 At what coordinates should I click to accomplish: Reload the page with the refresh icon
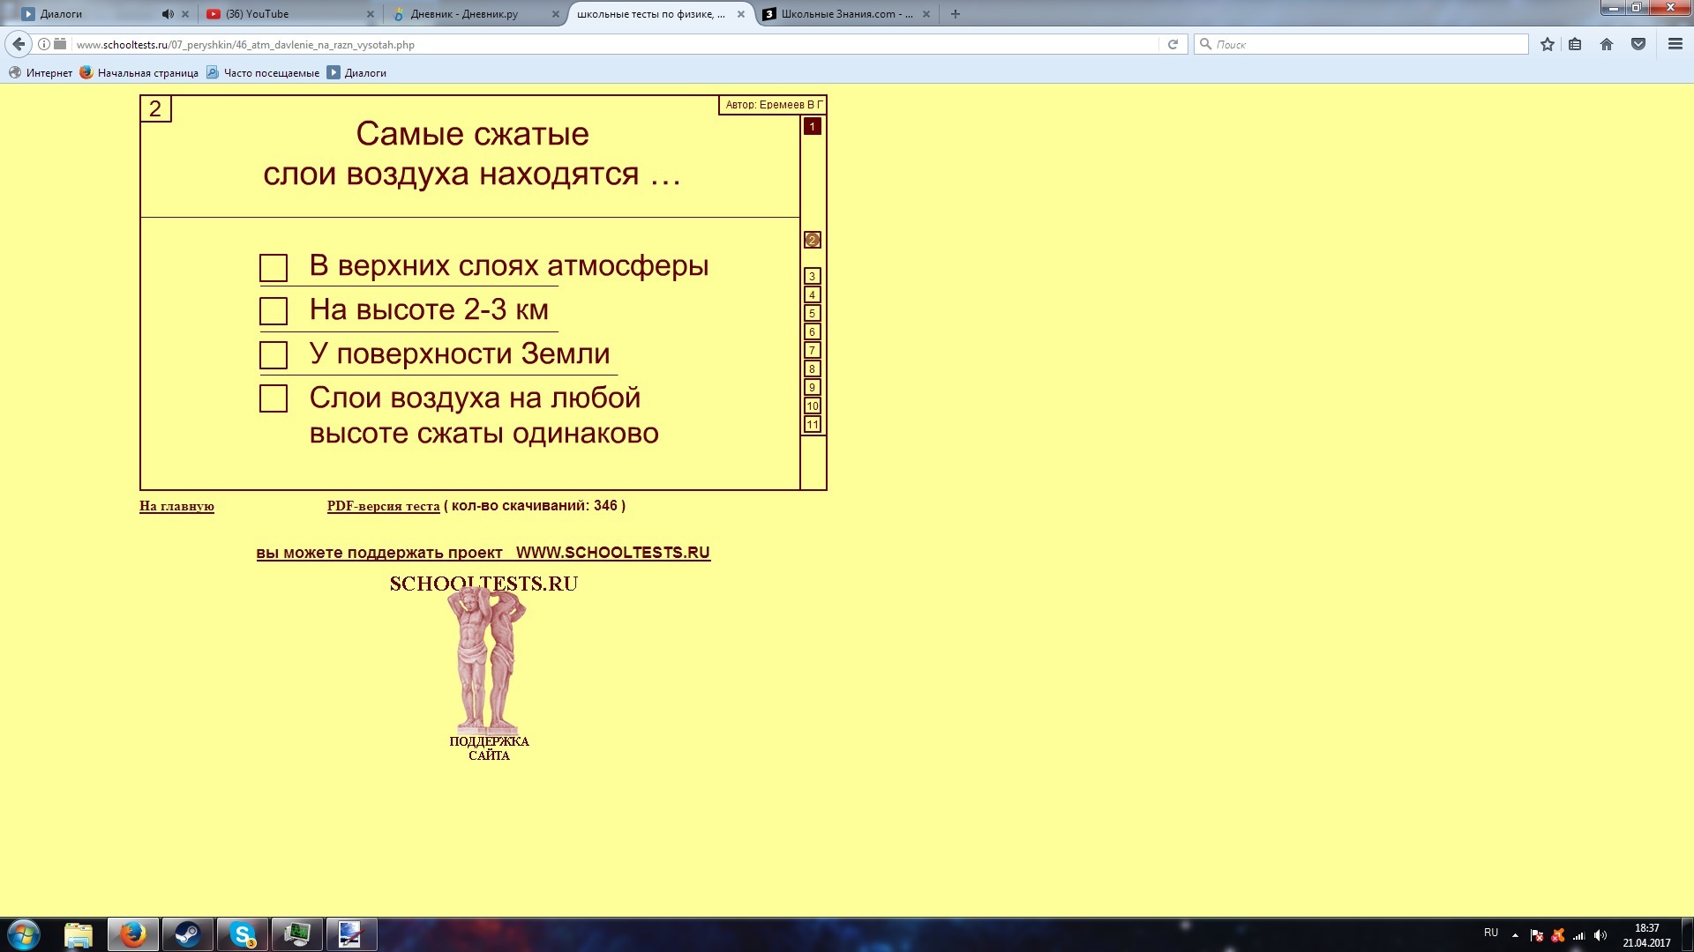[x=1173, y=44]
